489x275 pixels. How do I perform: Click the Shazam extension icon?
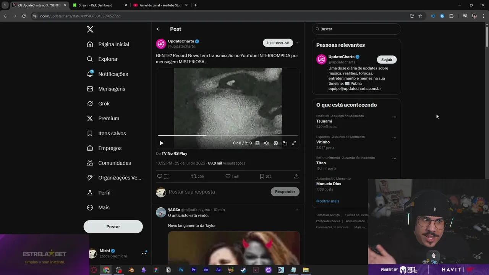coord(442,16)
